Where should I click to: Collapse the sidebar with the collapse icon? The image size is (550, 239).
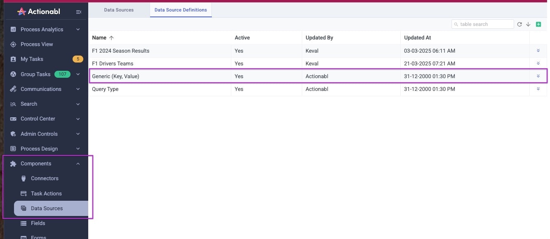[79, 12]
